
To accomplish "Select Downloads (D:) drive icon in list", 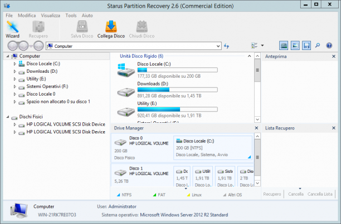I will click(126, 92).
